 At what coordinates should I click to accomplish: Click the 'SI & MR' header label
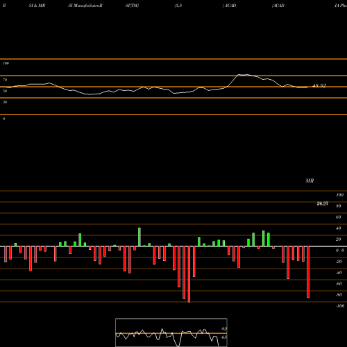37,6
